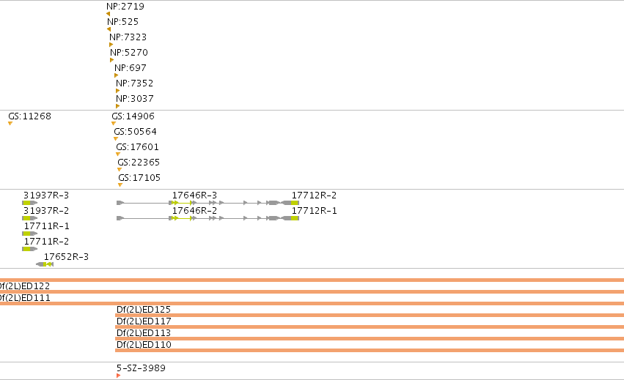This screenshot has width=624, height=380.
Task: Select the GS:50564 label
Action: click(x=136, y=132)
